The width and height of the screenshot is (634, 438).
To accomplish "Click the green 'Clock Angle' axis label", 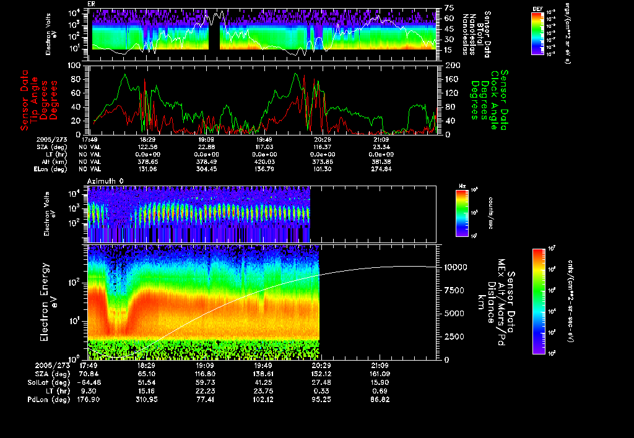I will click(494, 100).
